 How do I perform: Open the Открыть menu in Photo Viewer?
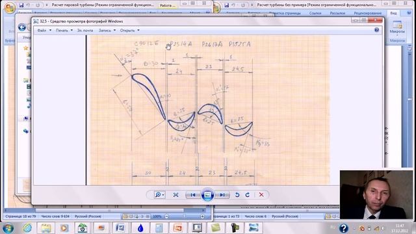point(127,31)
